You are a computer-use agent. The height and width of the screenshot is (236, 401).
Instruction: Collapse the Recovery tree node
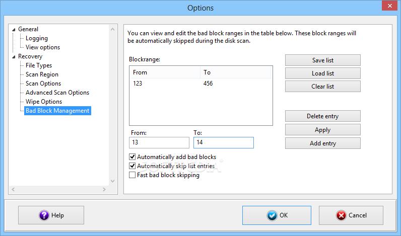pyautogui.click(x=14, y=57)
